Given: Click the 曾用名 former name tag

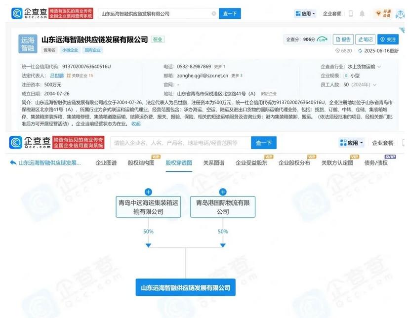Looking at the screenshot, I should point(49,50).
